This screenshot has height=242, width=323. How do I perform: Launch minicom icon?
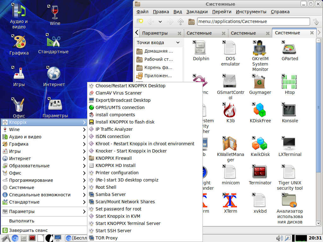(230, 172)
